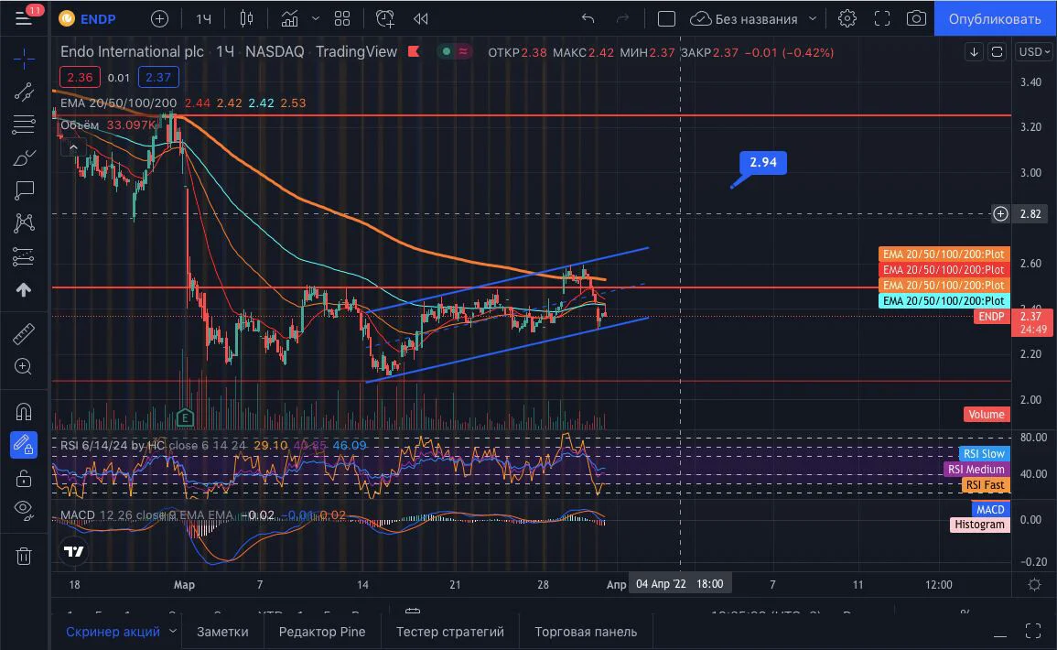Image resolution: width=1057 pixels, height=650 pixels.
Task: Open the Без названия layout name
Action: coord(756,19)
